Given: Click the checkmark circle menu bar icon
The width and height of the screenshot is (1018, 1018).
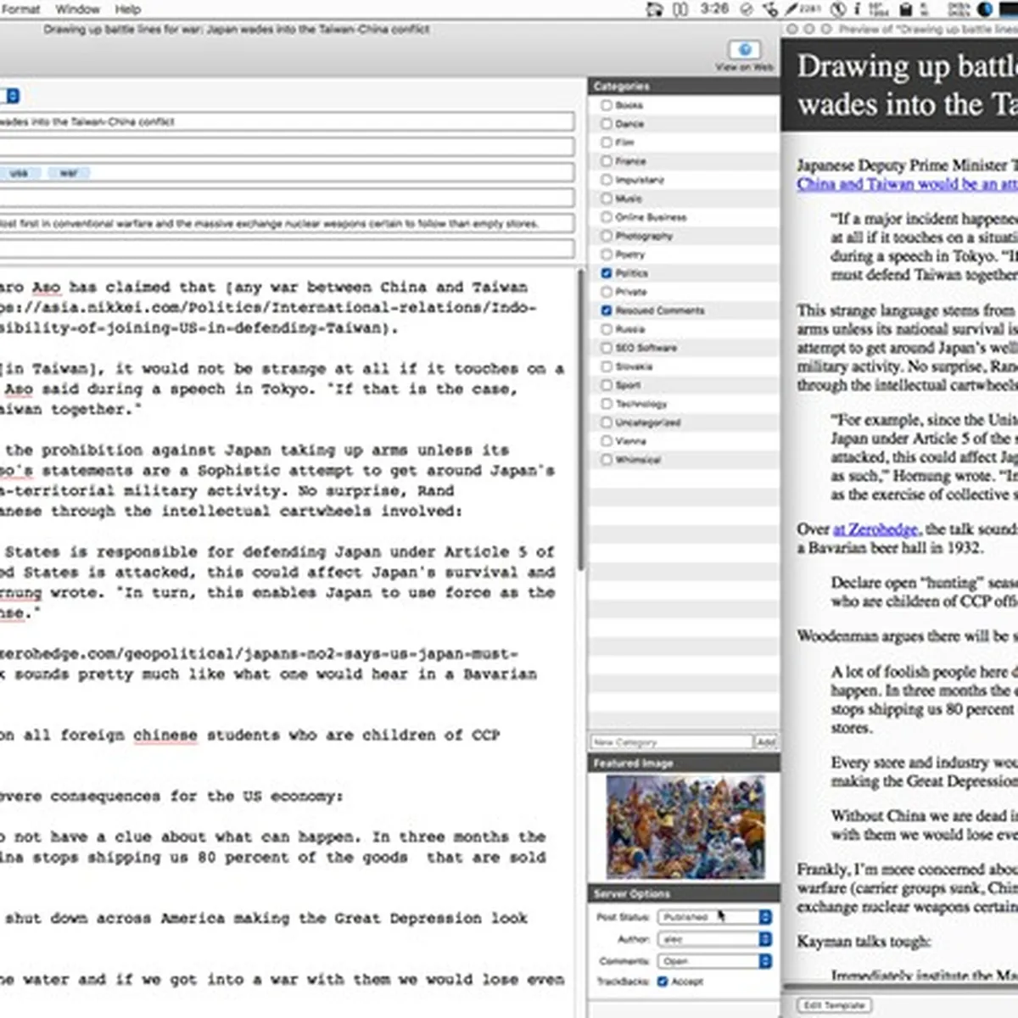Looking at the screenshot, I should pos(747,9).
